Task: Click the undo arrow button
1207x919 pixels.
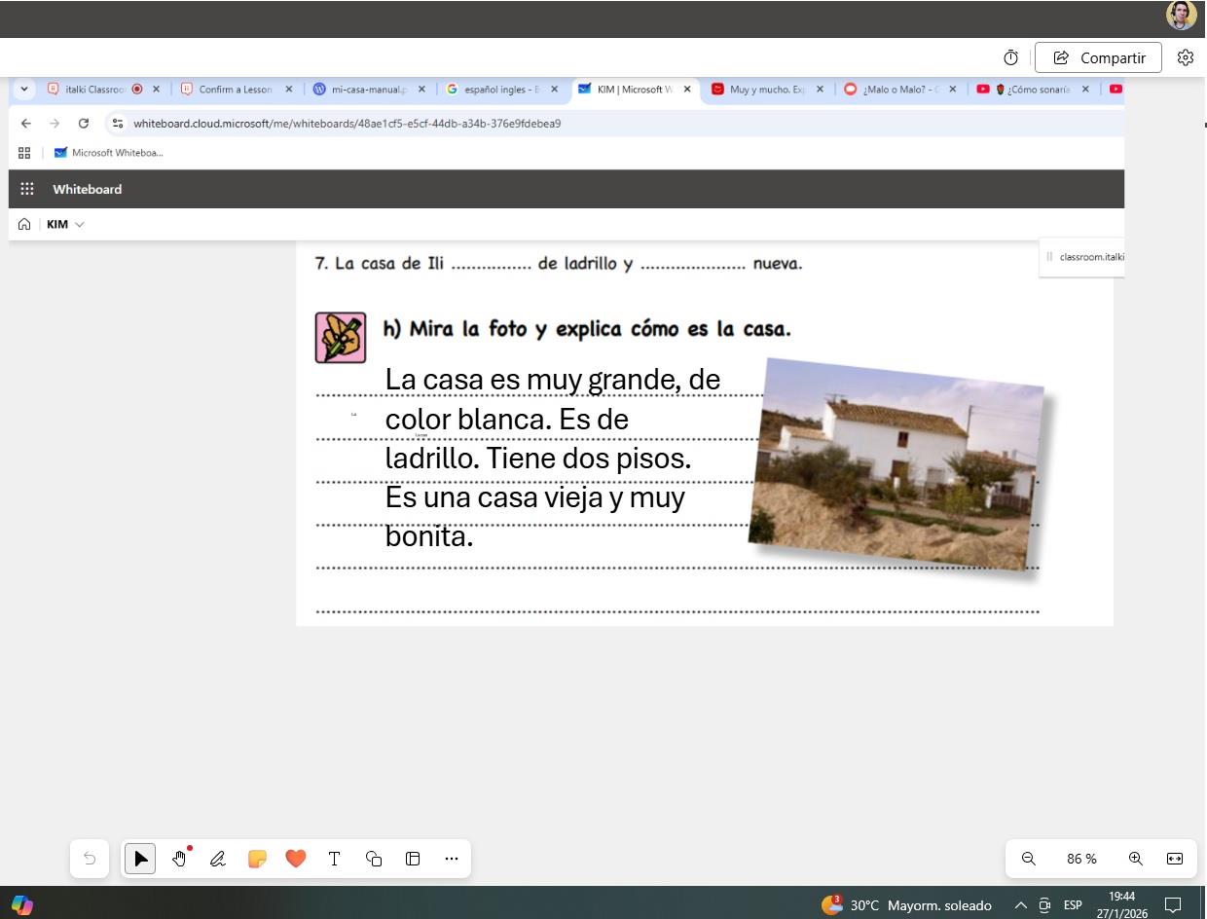Action: [90, 859]
